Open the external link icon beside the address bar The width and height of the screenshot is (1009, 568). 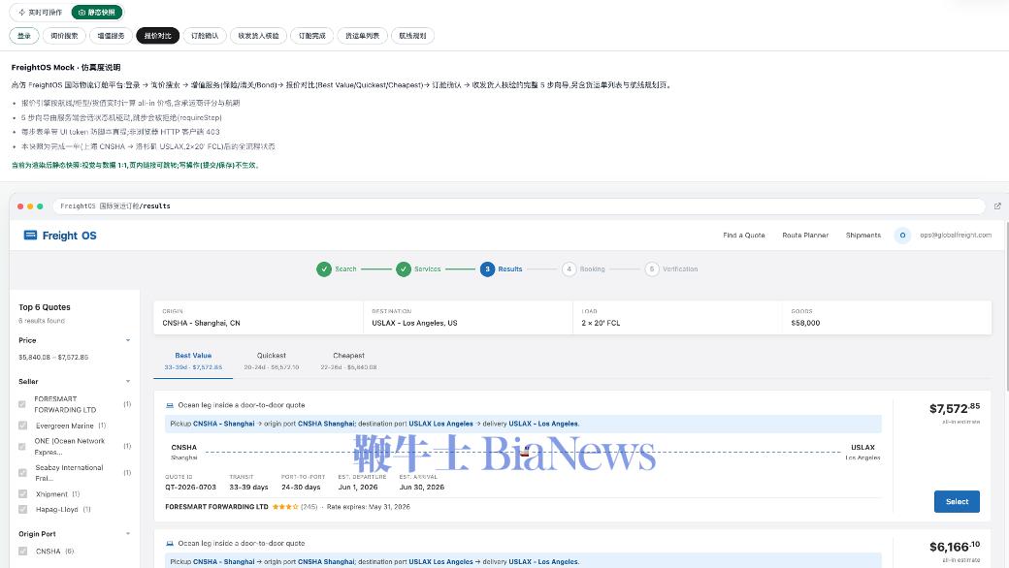tap(997, 206)
